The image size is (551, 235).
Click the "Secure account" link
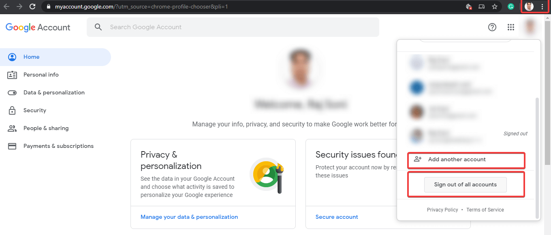pos(337,217)
